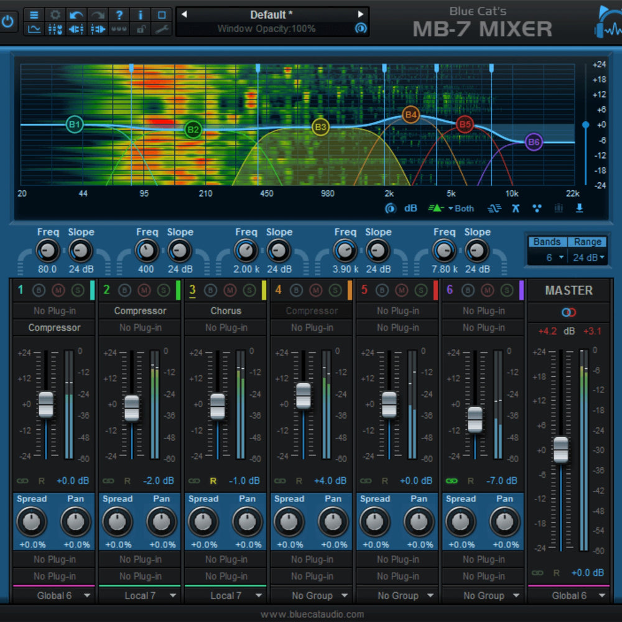Click the next preset arrow beside Default
The image size is (622, 622).
pos(361,14)
